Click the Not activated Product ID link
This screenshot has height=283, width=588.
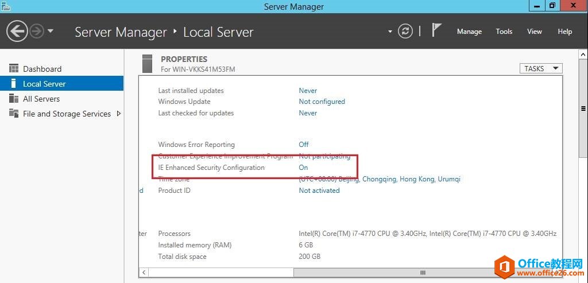[319, 191]
